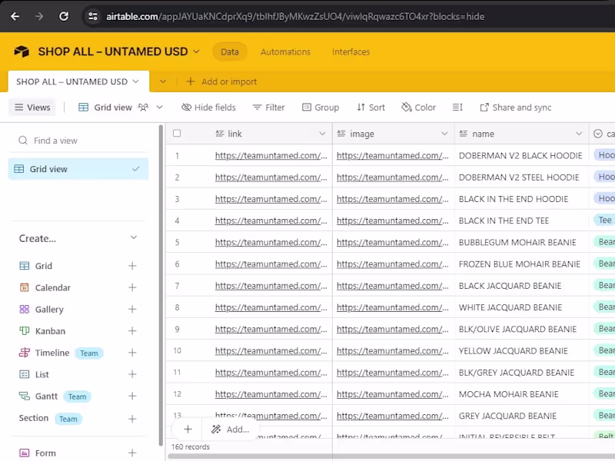Open link in row 1 link column
The width and height of the screenshot is (615, 461).
271,155
